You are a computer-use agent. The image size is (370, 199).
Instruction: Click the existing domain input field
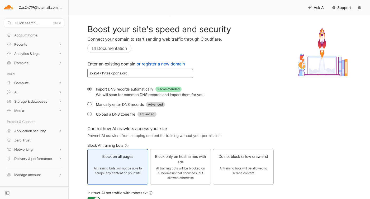pos(140,73)
